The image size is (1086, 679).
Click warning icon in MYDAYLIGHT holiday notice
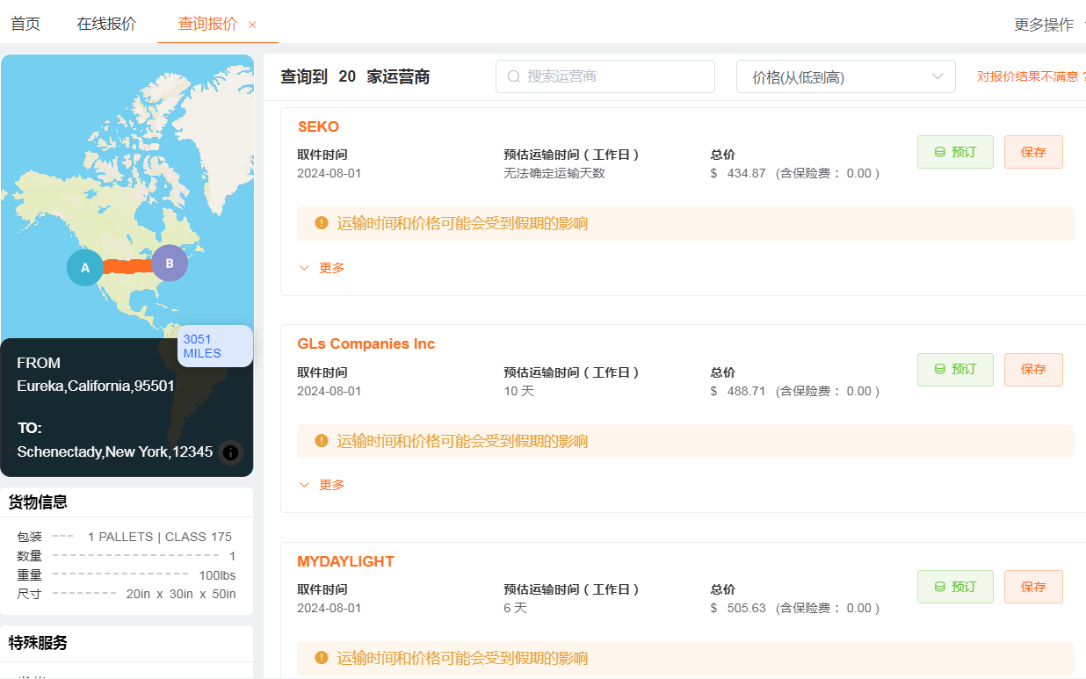point(322,658)
